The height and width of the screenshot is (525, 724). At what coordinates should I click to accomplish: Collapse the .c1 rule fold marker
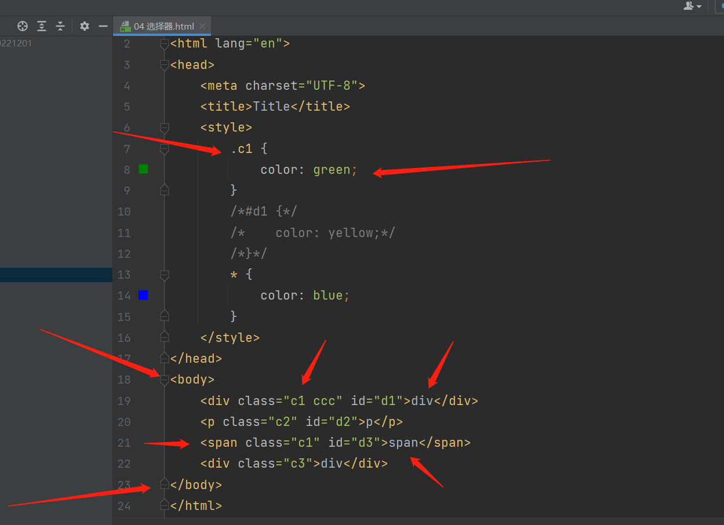click(x=165, y=149)
